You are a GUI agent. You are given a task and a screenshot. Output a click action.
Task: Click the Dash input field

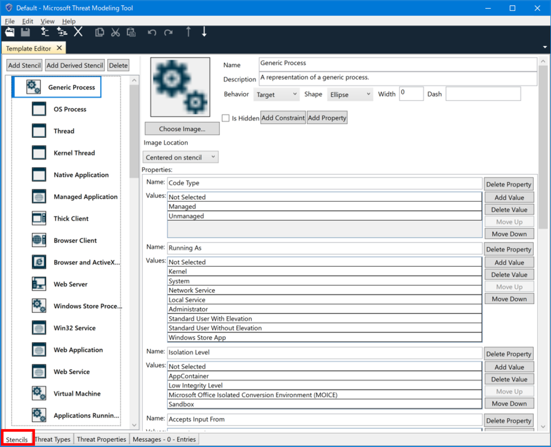483,94
